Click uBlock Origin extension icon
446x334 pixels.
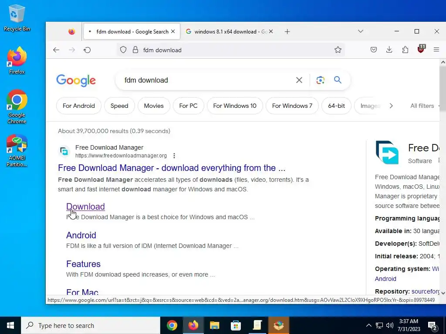click(421, 49)
